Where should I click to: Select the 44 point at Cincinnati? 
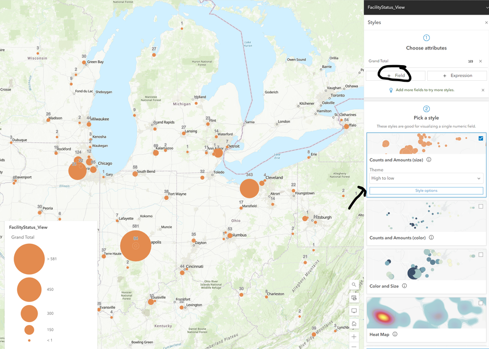pos(182,273)
